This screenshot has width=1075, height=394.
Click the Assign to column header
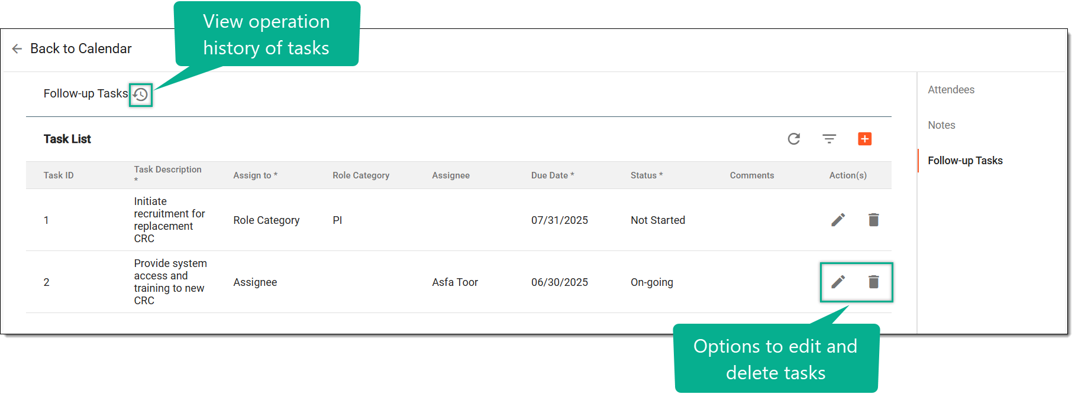point(256,175)
